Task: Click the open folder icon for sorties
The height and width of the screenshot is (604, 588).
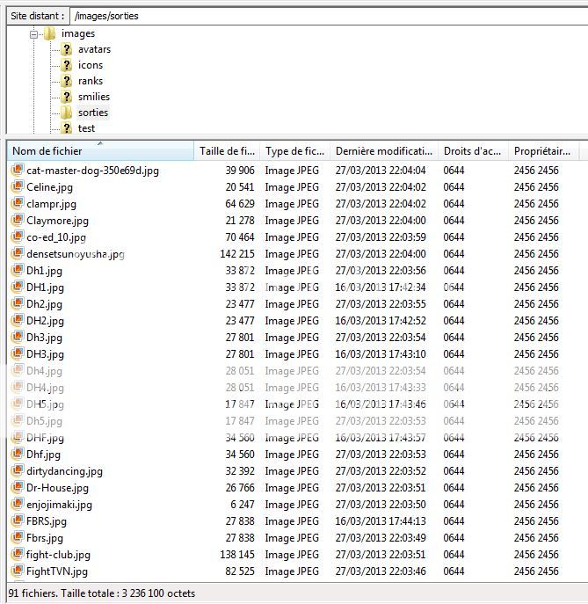Action: [x=66, y=113]
